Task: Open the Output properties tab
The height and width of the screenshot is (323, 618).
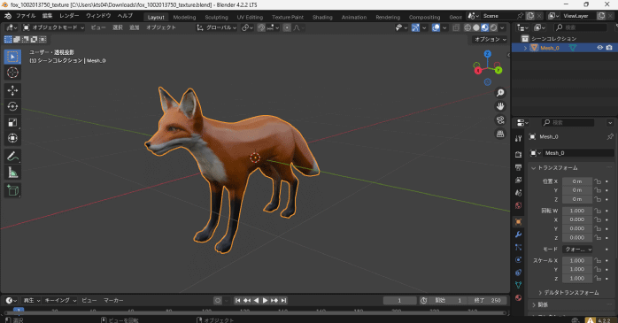Action: [518, 167]
